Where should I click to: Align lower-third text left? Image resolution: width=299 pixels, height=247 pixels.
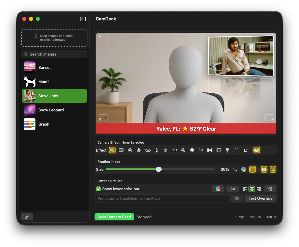click(x=245, y=189)
